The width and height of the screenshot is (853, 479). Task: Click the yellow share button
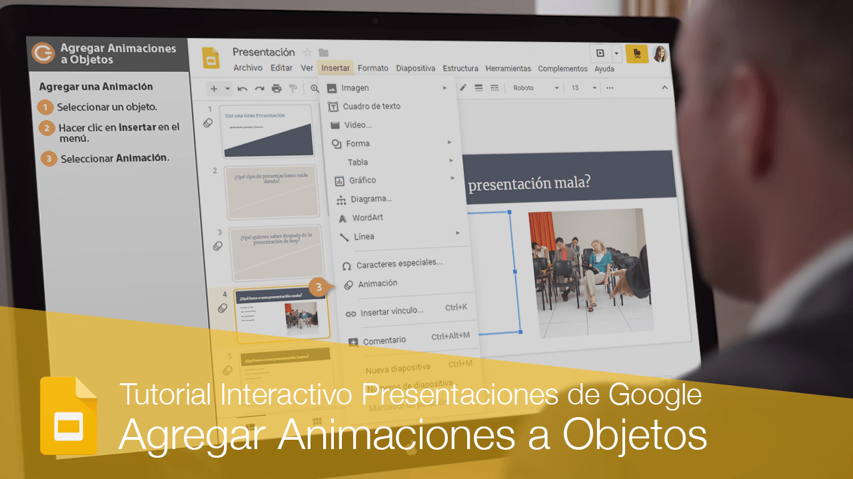(x=636, y=54)
